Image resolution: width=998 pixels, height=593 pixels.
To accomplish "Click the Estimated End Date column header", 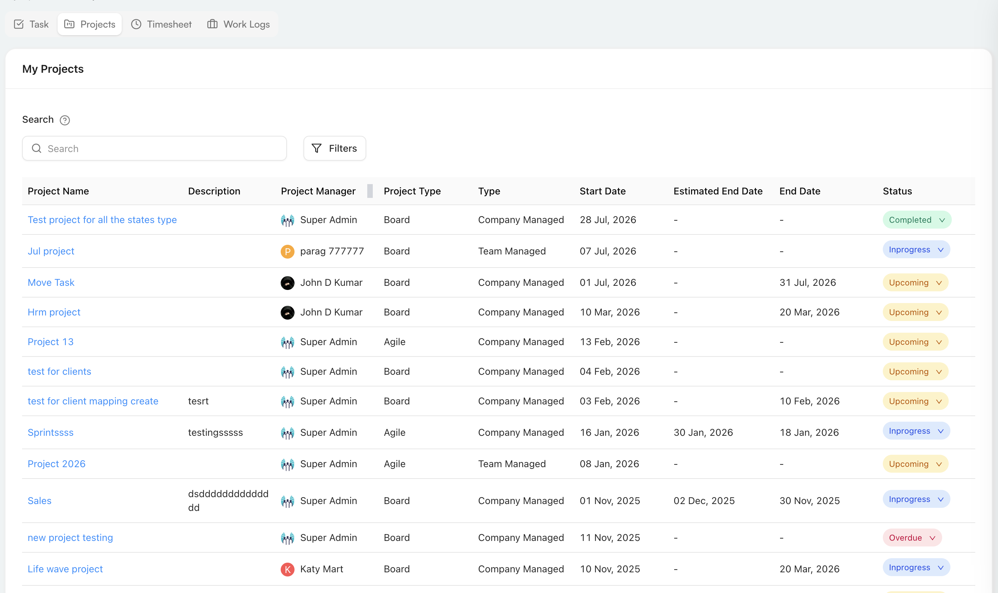I will (718, 191).
